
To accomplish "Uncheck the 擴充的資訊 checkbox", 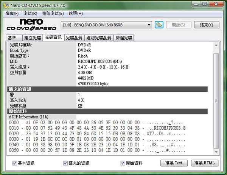I will (x=65, y=163).
